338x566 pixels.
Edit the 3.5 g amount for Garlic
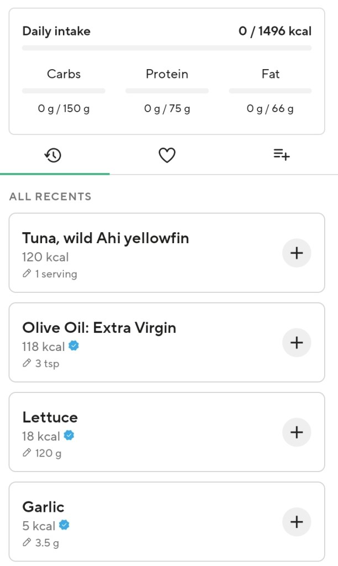[x=41, y=543]
